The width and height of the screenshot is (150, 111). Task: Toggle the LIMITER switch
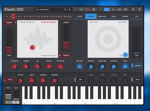[x=137, y=66]
